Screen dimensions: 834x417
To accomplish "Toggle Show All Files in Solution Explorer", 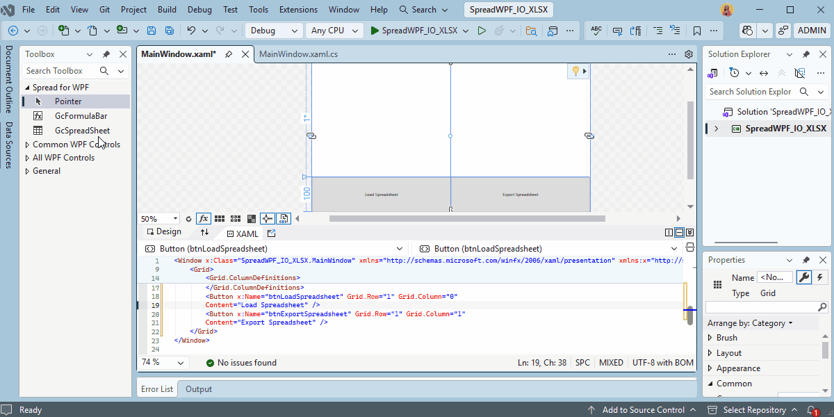I will coord(800,73).
